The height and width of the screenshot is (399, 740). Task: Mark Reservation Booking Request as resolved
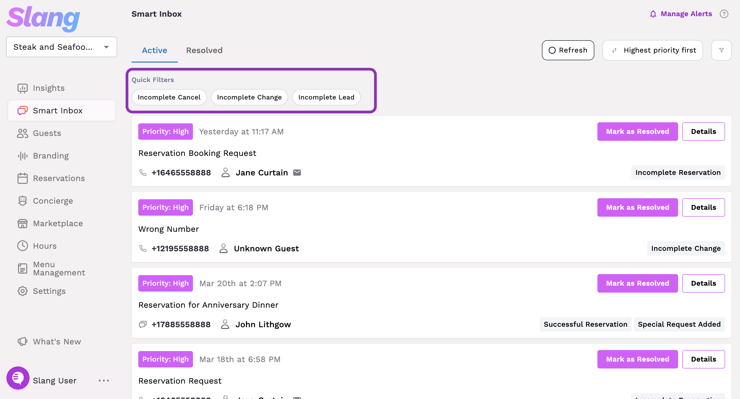coord(637,132)
